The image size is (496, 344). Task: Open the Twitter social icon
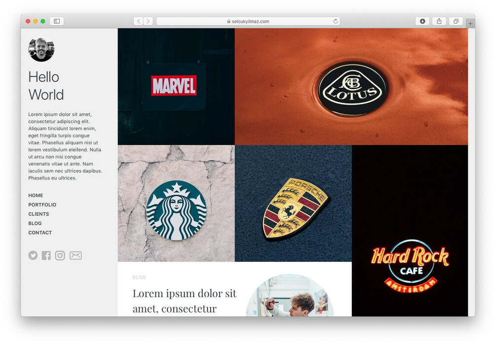33,255
